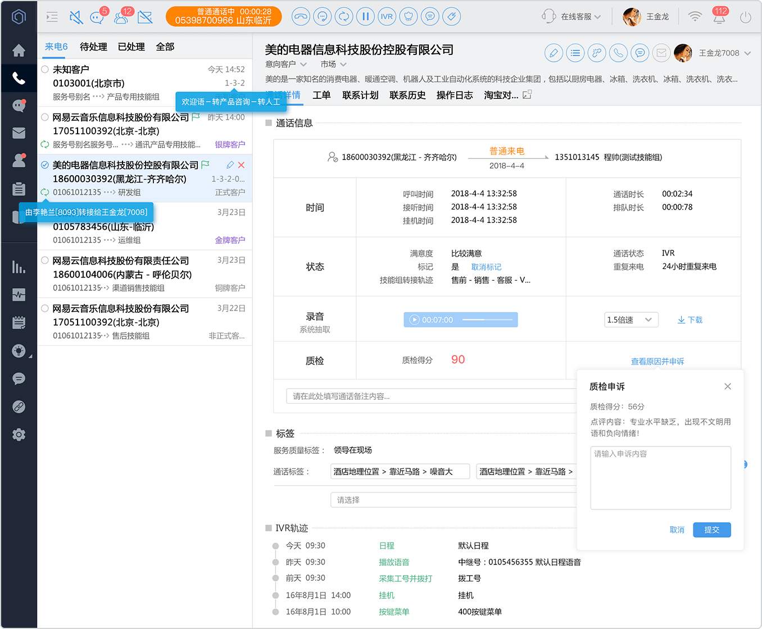Select 网易云信息科技股份有限责任公司 radio
Image resolution: width=762 pixels, height=629 pixels.
coord(45,261)
